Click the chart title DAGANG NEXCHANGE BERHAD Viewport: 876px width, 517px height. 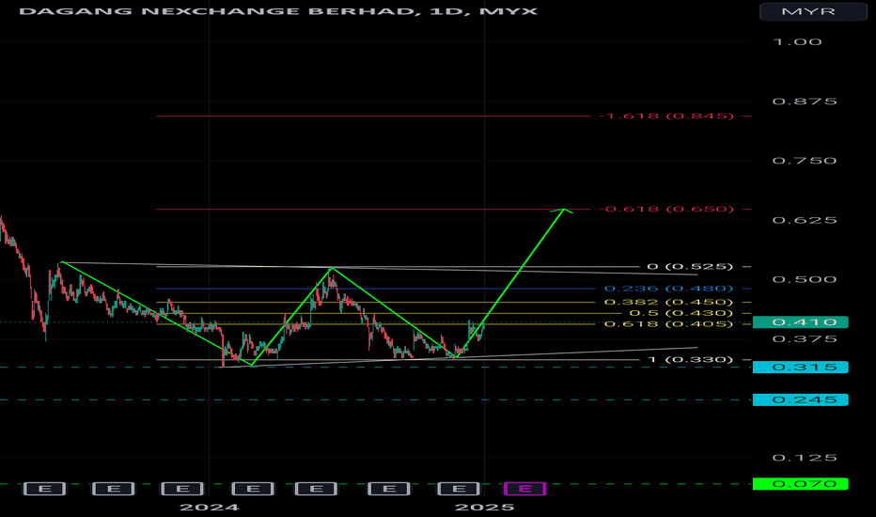tap(220, 11)
